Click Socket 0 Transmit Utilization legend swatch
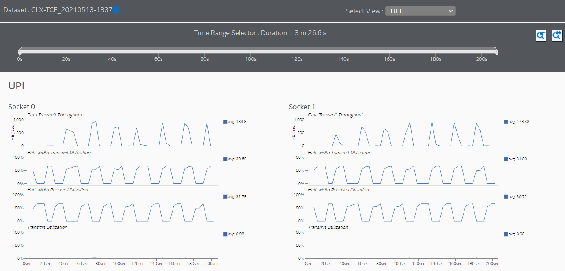The image size is (565, 271). (225, 234)
